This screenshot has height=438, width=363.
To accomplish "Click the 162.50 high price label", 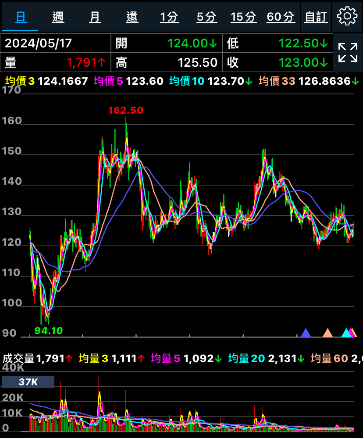I will point(126,111).
